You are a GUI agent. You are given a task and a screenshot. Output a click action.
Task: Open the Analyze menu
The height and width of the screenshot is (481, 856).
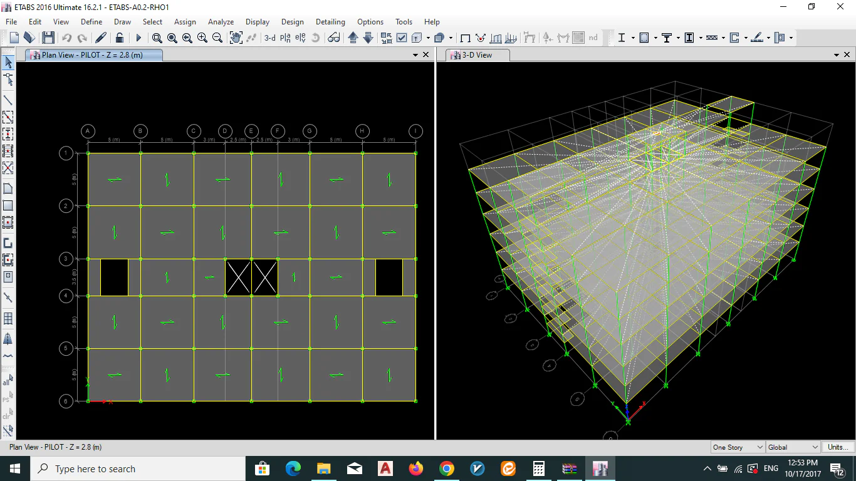[221, 22]
